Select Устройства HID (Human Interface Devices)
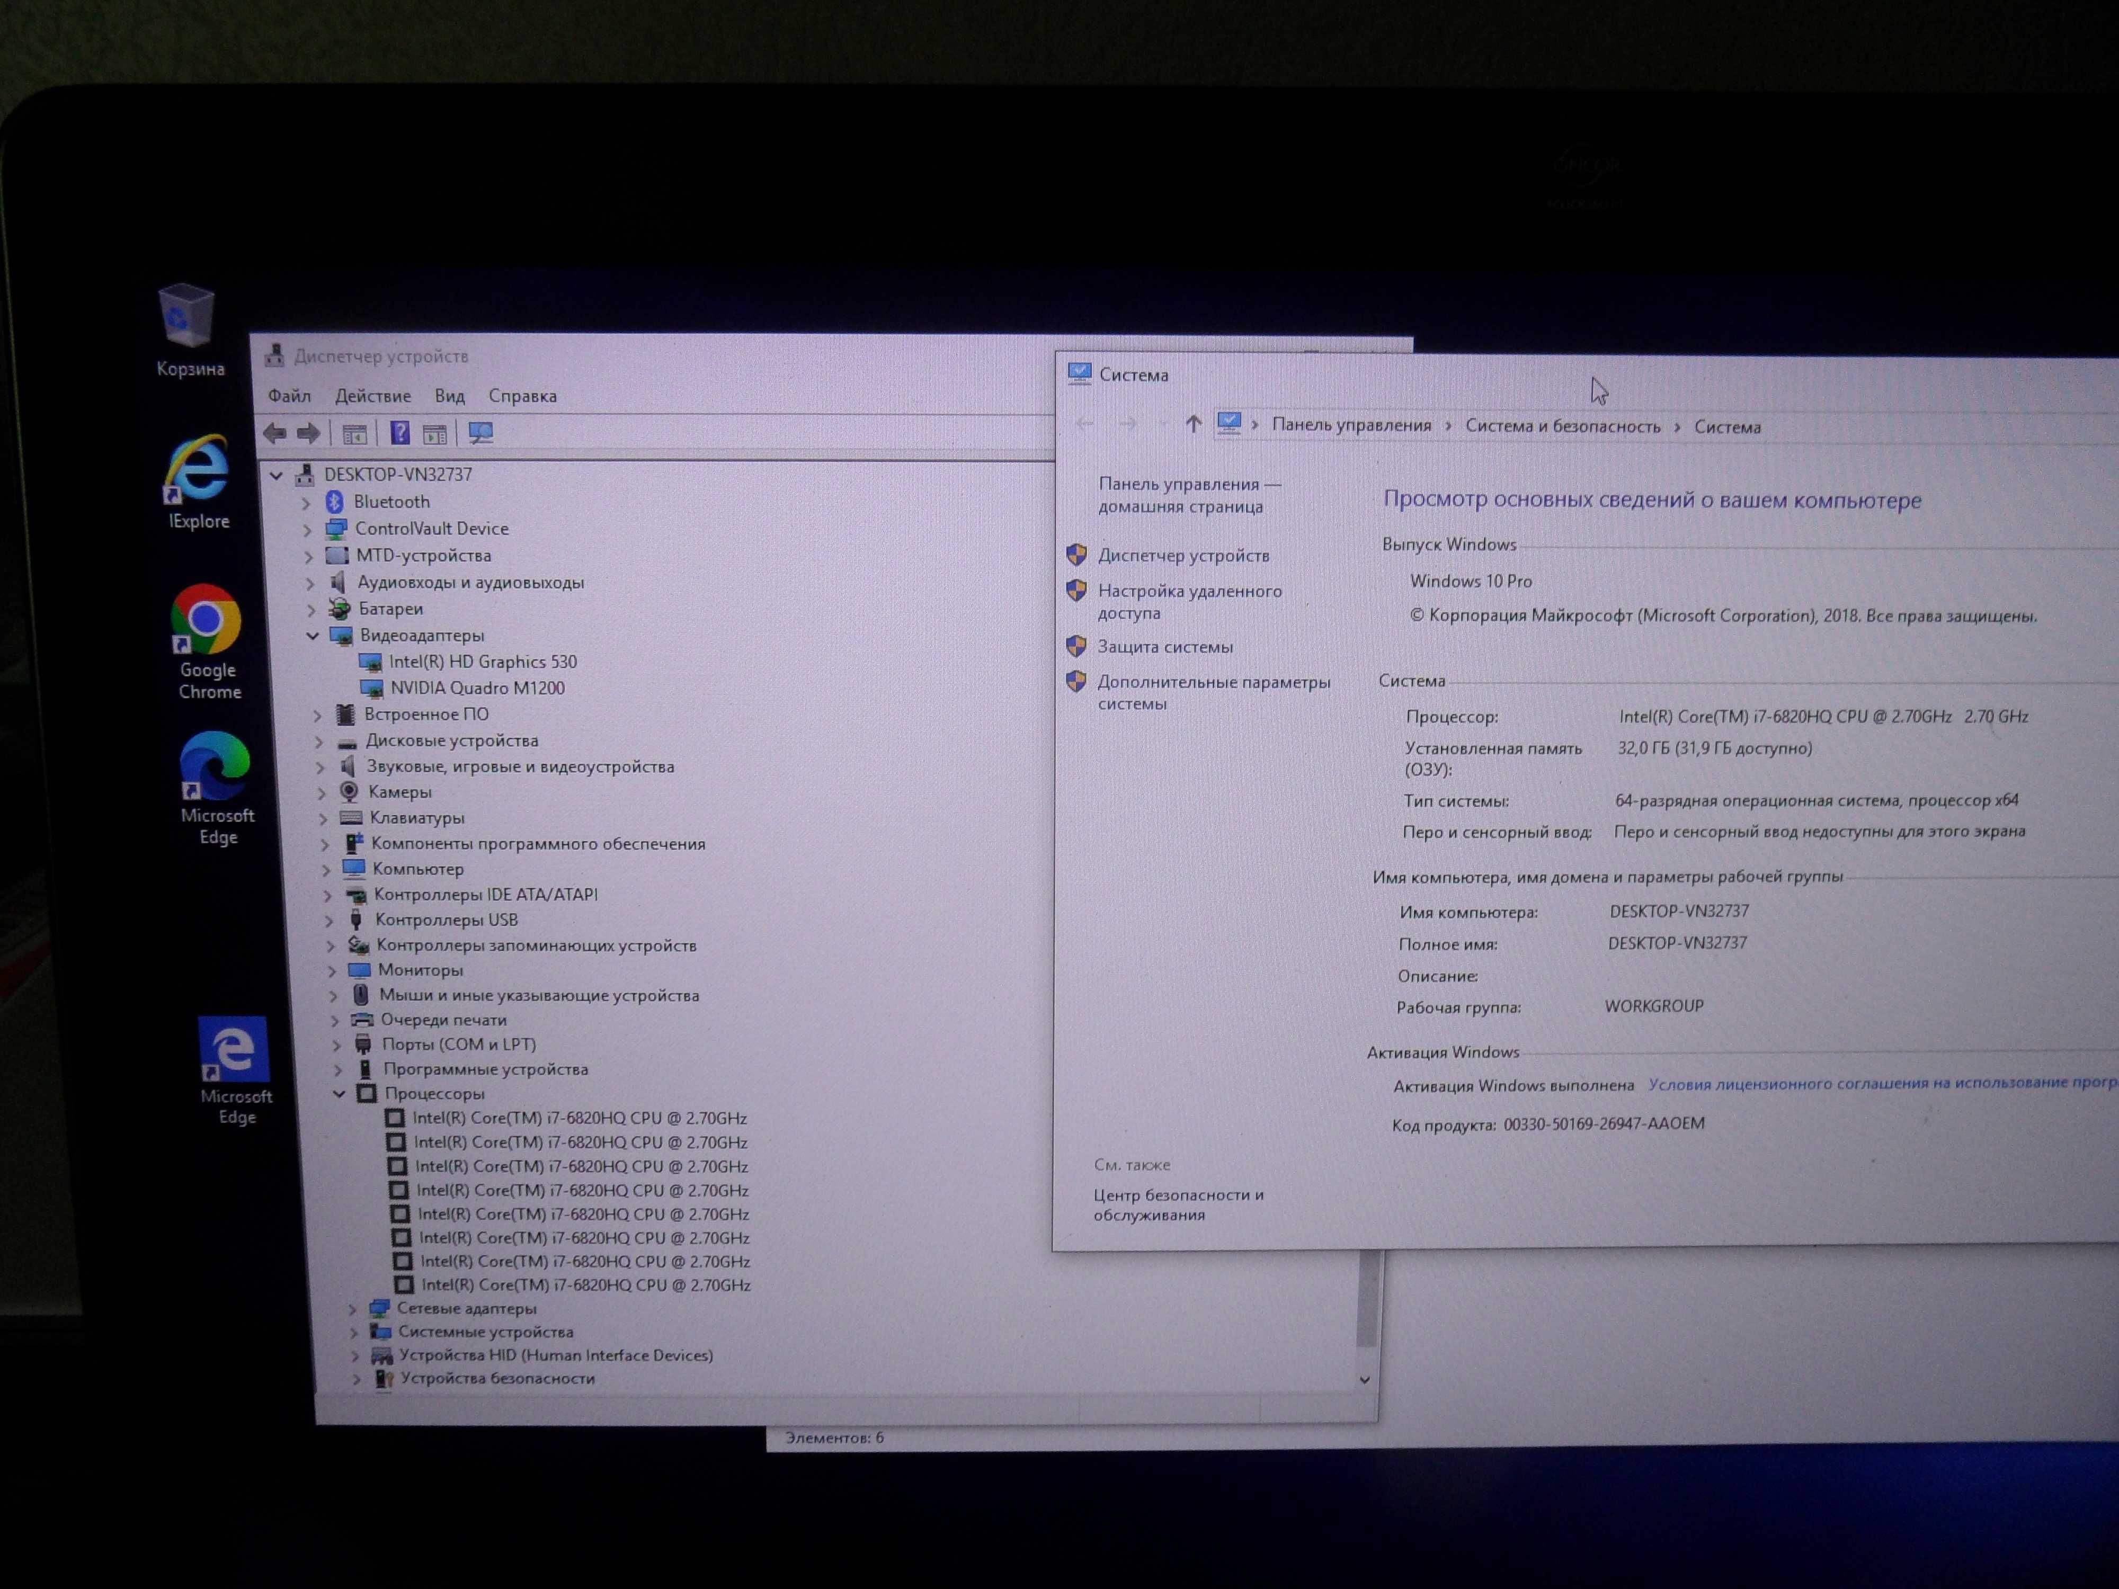This screenshot has height=1589, width=2119. click(556, 1354)
